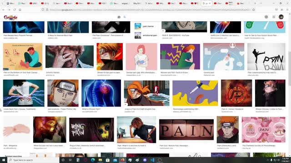Switch to the rightmost browser tab
This screenshot has height=163, width=291.
[x=241, y=3]
